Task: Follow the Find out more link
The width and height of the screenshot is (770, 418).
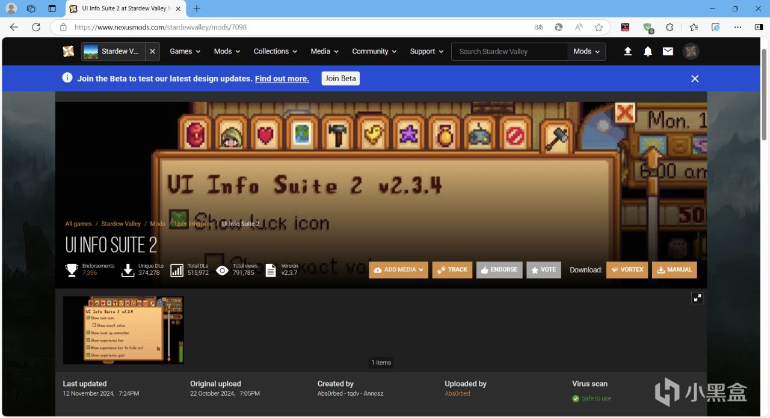Action: [282, 79]
